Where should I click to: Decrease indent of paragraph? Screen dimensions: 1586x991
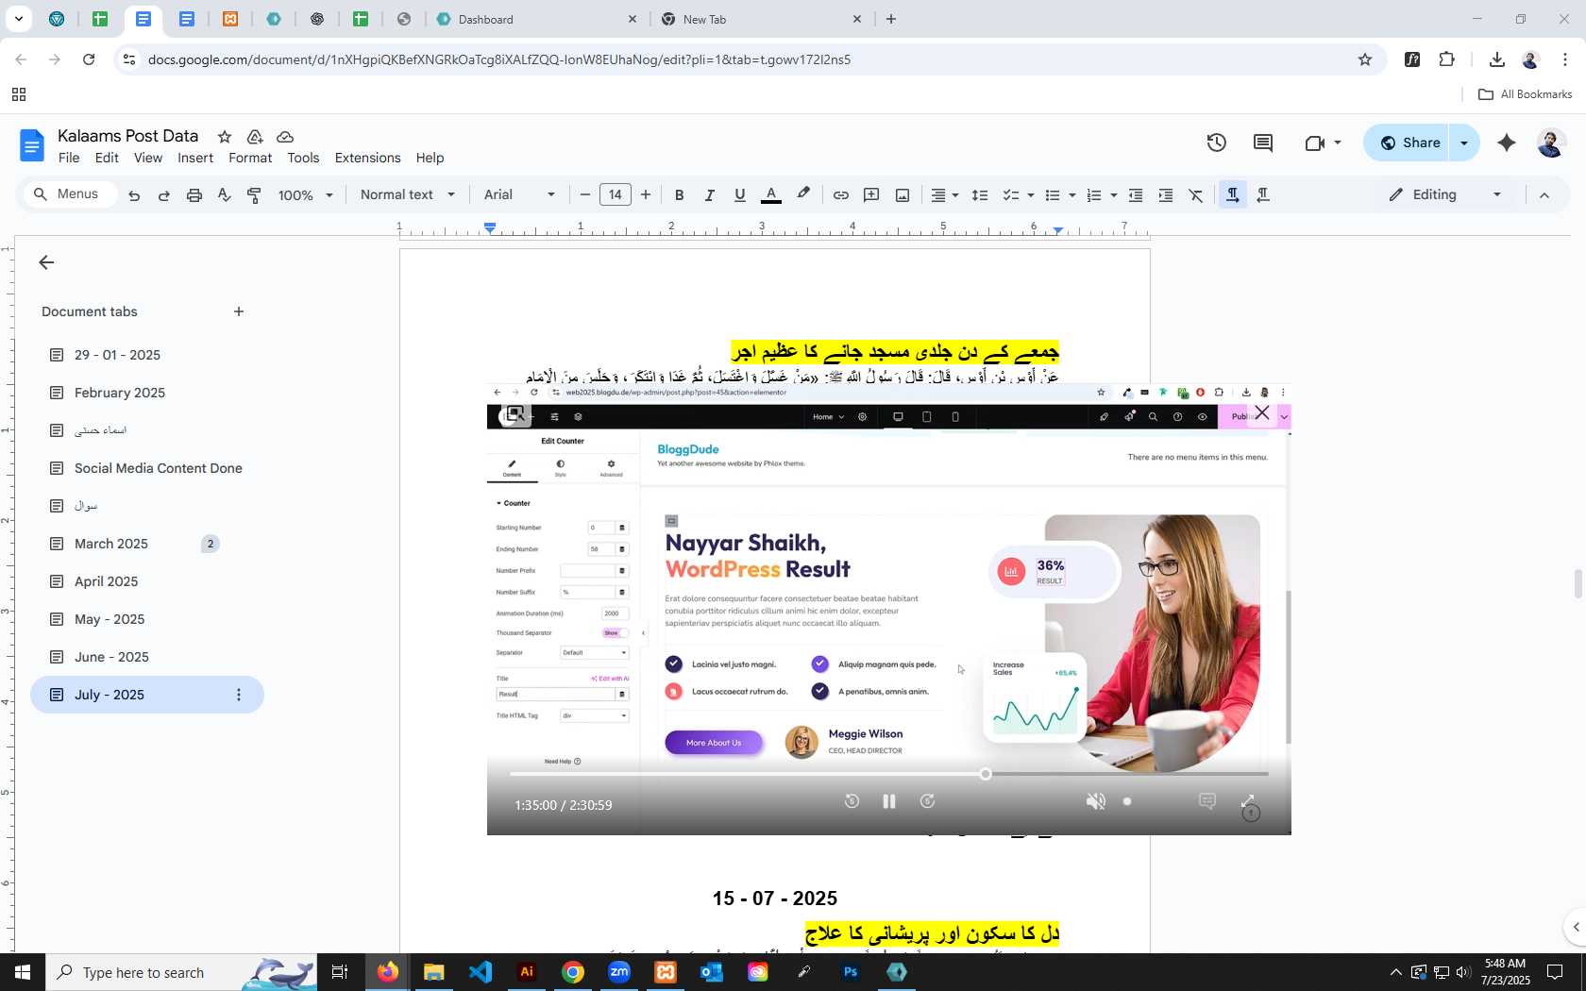pos(1136,195)
